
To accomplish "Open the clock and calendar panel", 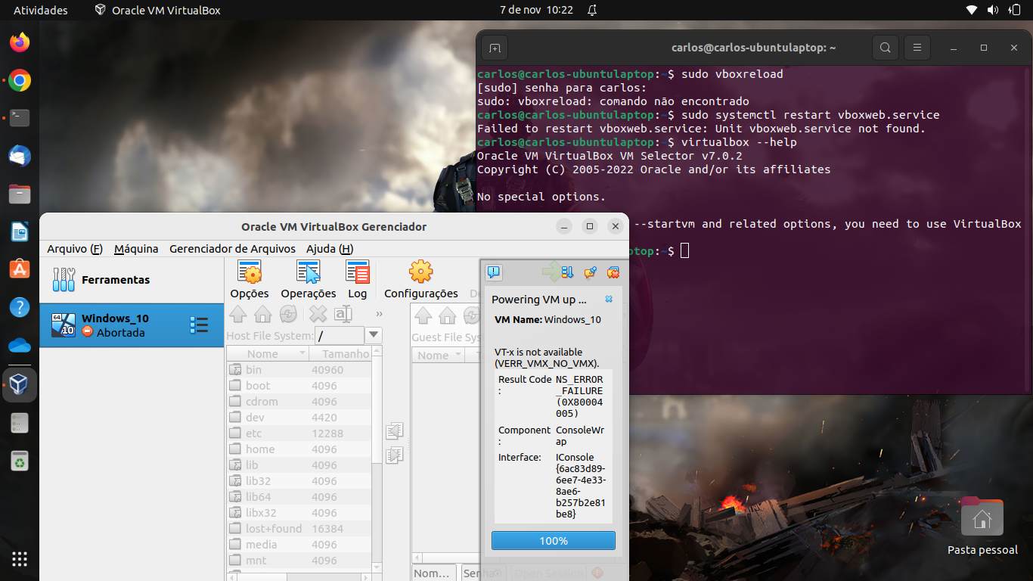I will (537, 10).
